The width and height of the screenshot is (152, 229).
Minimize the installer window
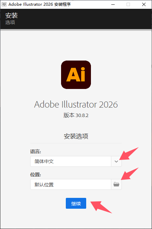(113, 4)
